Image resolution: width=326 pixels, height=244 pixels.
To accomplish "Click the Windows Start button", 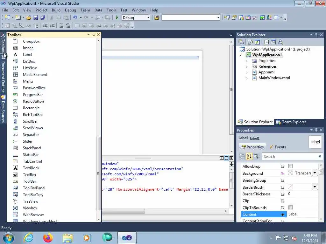I will pos(9,238).
